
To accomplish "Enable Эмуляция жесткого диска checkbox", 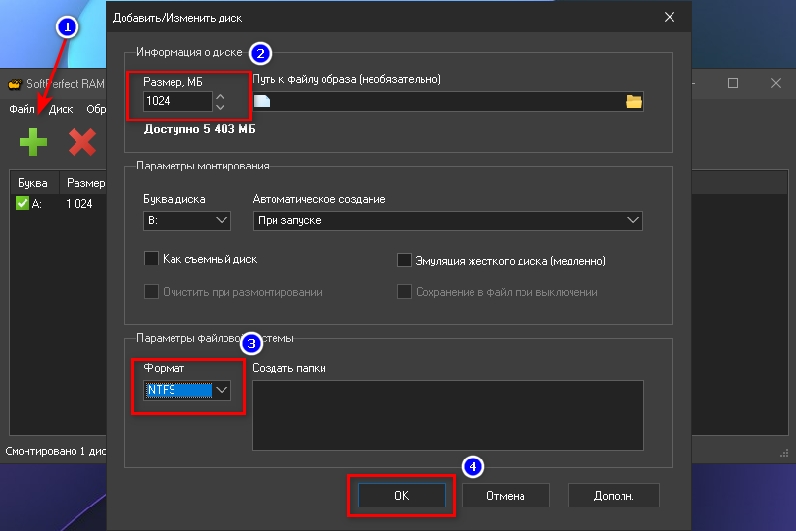I will [x=404, y=260].
